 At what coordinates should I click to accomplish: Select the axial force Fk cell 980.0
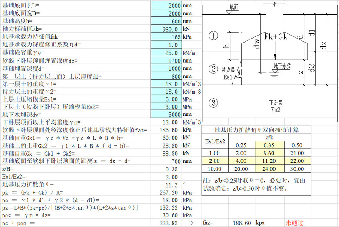click(x=166, y=29)
